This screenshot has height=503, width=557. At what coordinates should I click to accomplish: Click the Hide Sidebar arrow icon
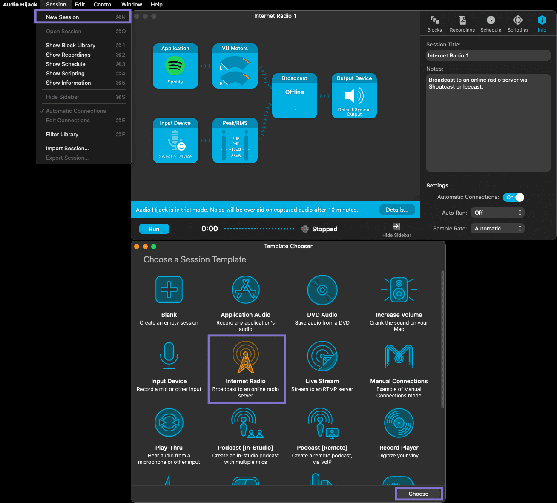click(x=396, y=226)
